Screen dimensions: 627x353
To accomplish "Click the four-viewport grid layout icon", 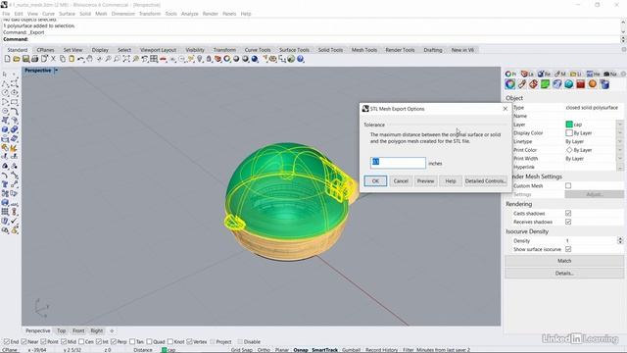I will coord(154,59).
